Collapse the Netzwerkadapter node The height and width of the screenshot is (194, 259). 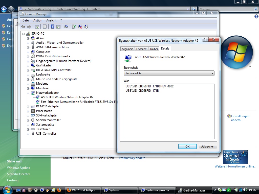click(28, 93)
